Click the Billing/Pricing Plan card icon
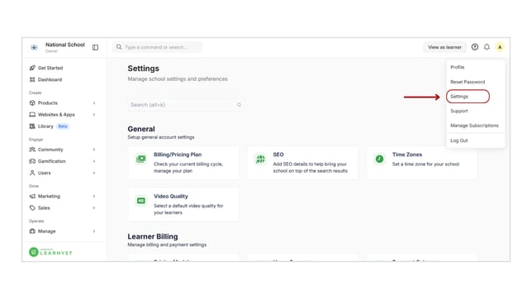This screenshot has width=532, height=299. coord(140,159)
